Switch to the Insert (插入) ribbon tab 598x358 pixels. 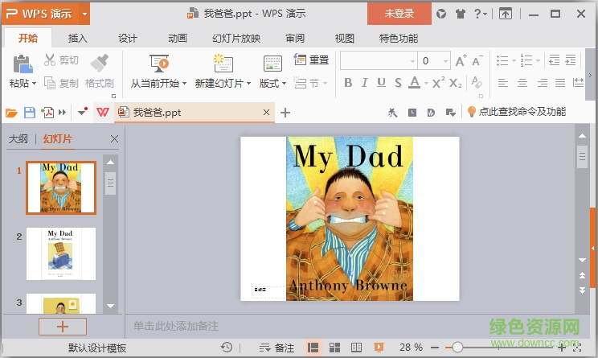tap(78, 38)
